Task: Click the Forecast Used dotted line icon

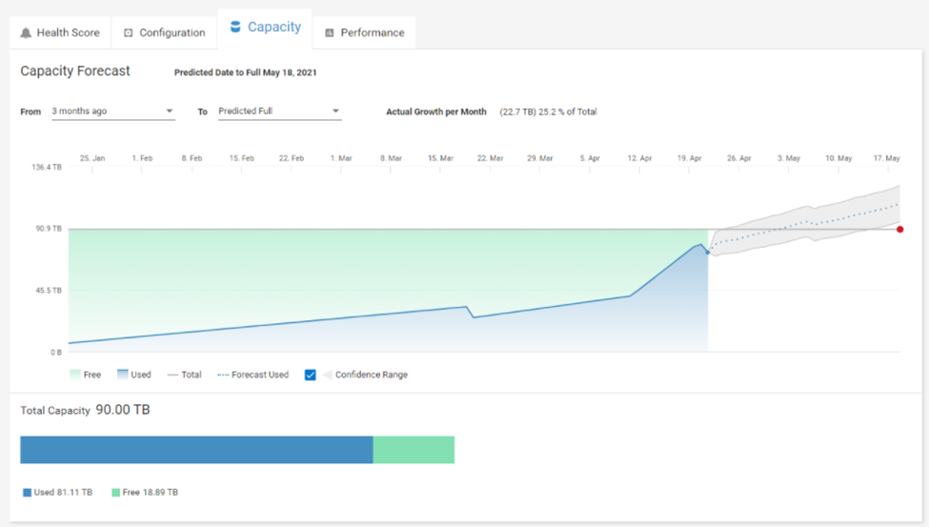Action: 223,375
